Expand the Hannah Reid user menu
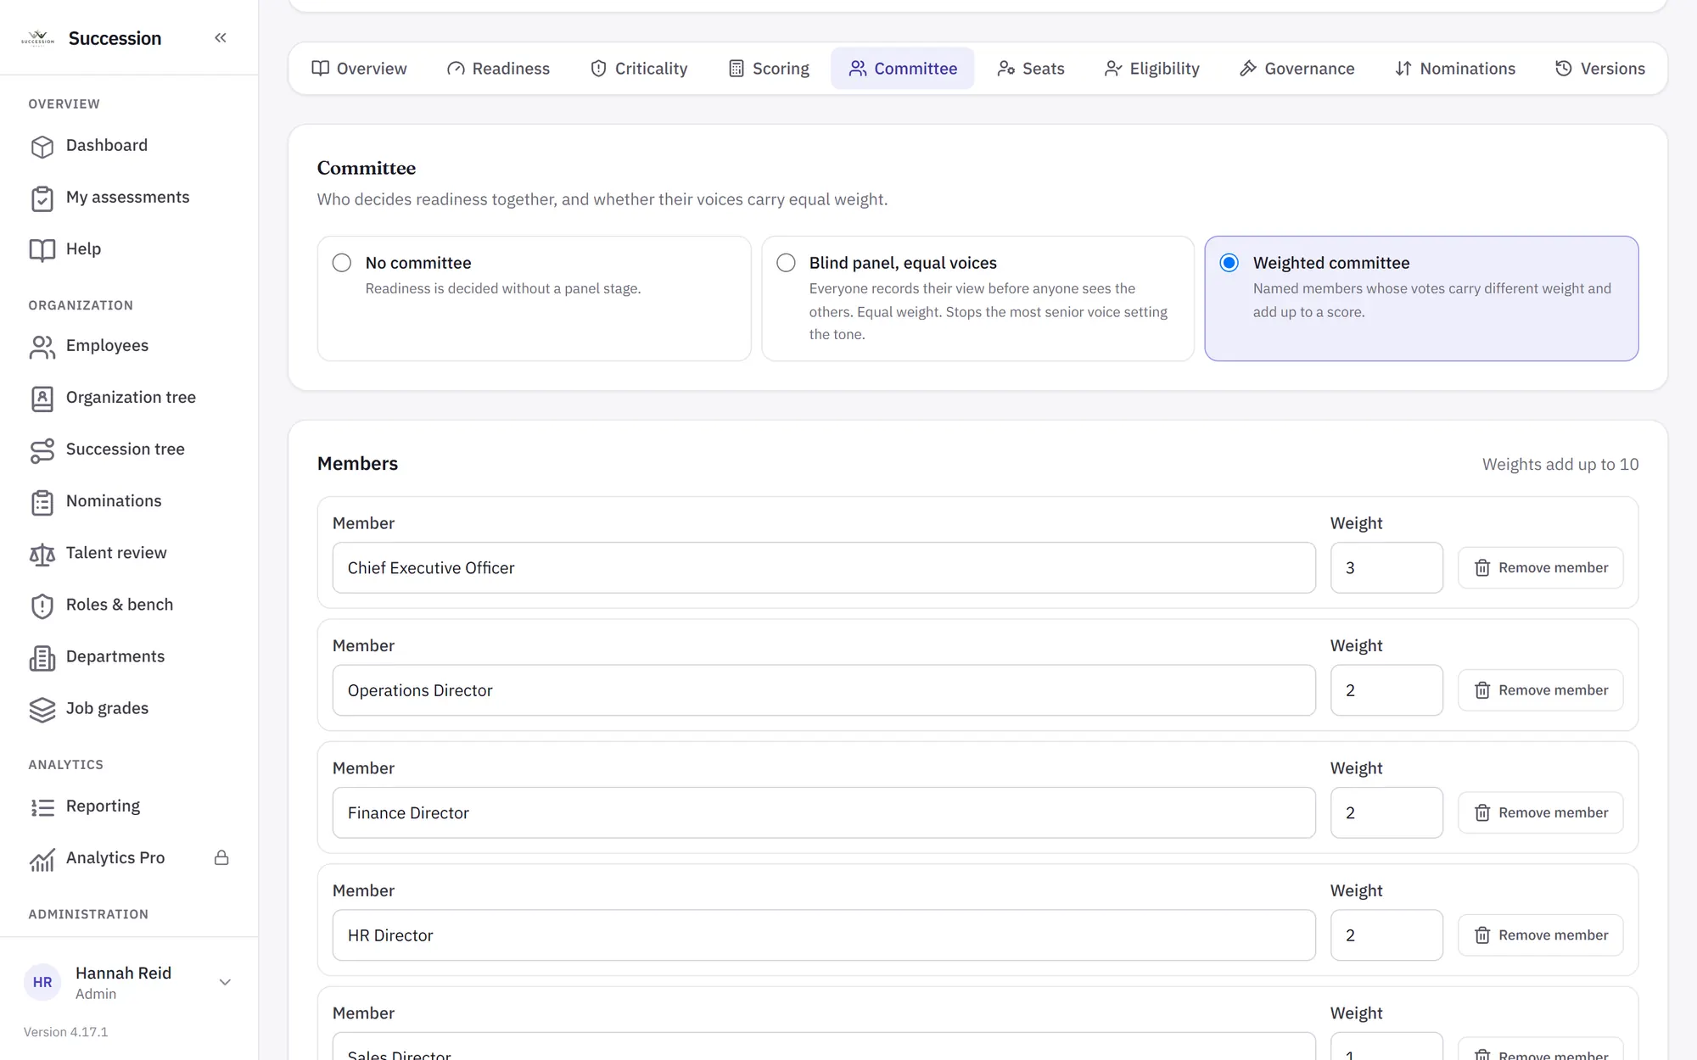This screenshot has height=1060, width=1697. click(x=225, y=982)
